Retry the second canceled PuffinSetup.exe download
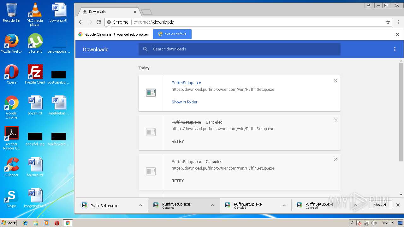The image size is (404, 227). click(178, 181)
